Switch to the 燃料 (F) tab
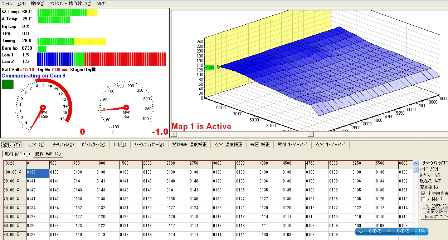Viewport: 448px width, 240px height. point(12,145)
